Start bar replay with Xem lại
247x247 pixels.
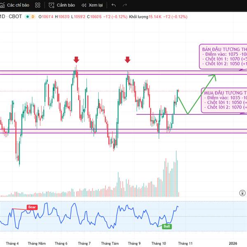[92, 5]
